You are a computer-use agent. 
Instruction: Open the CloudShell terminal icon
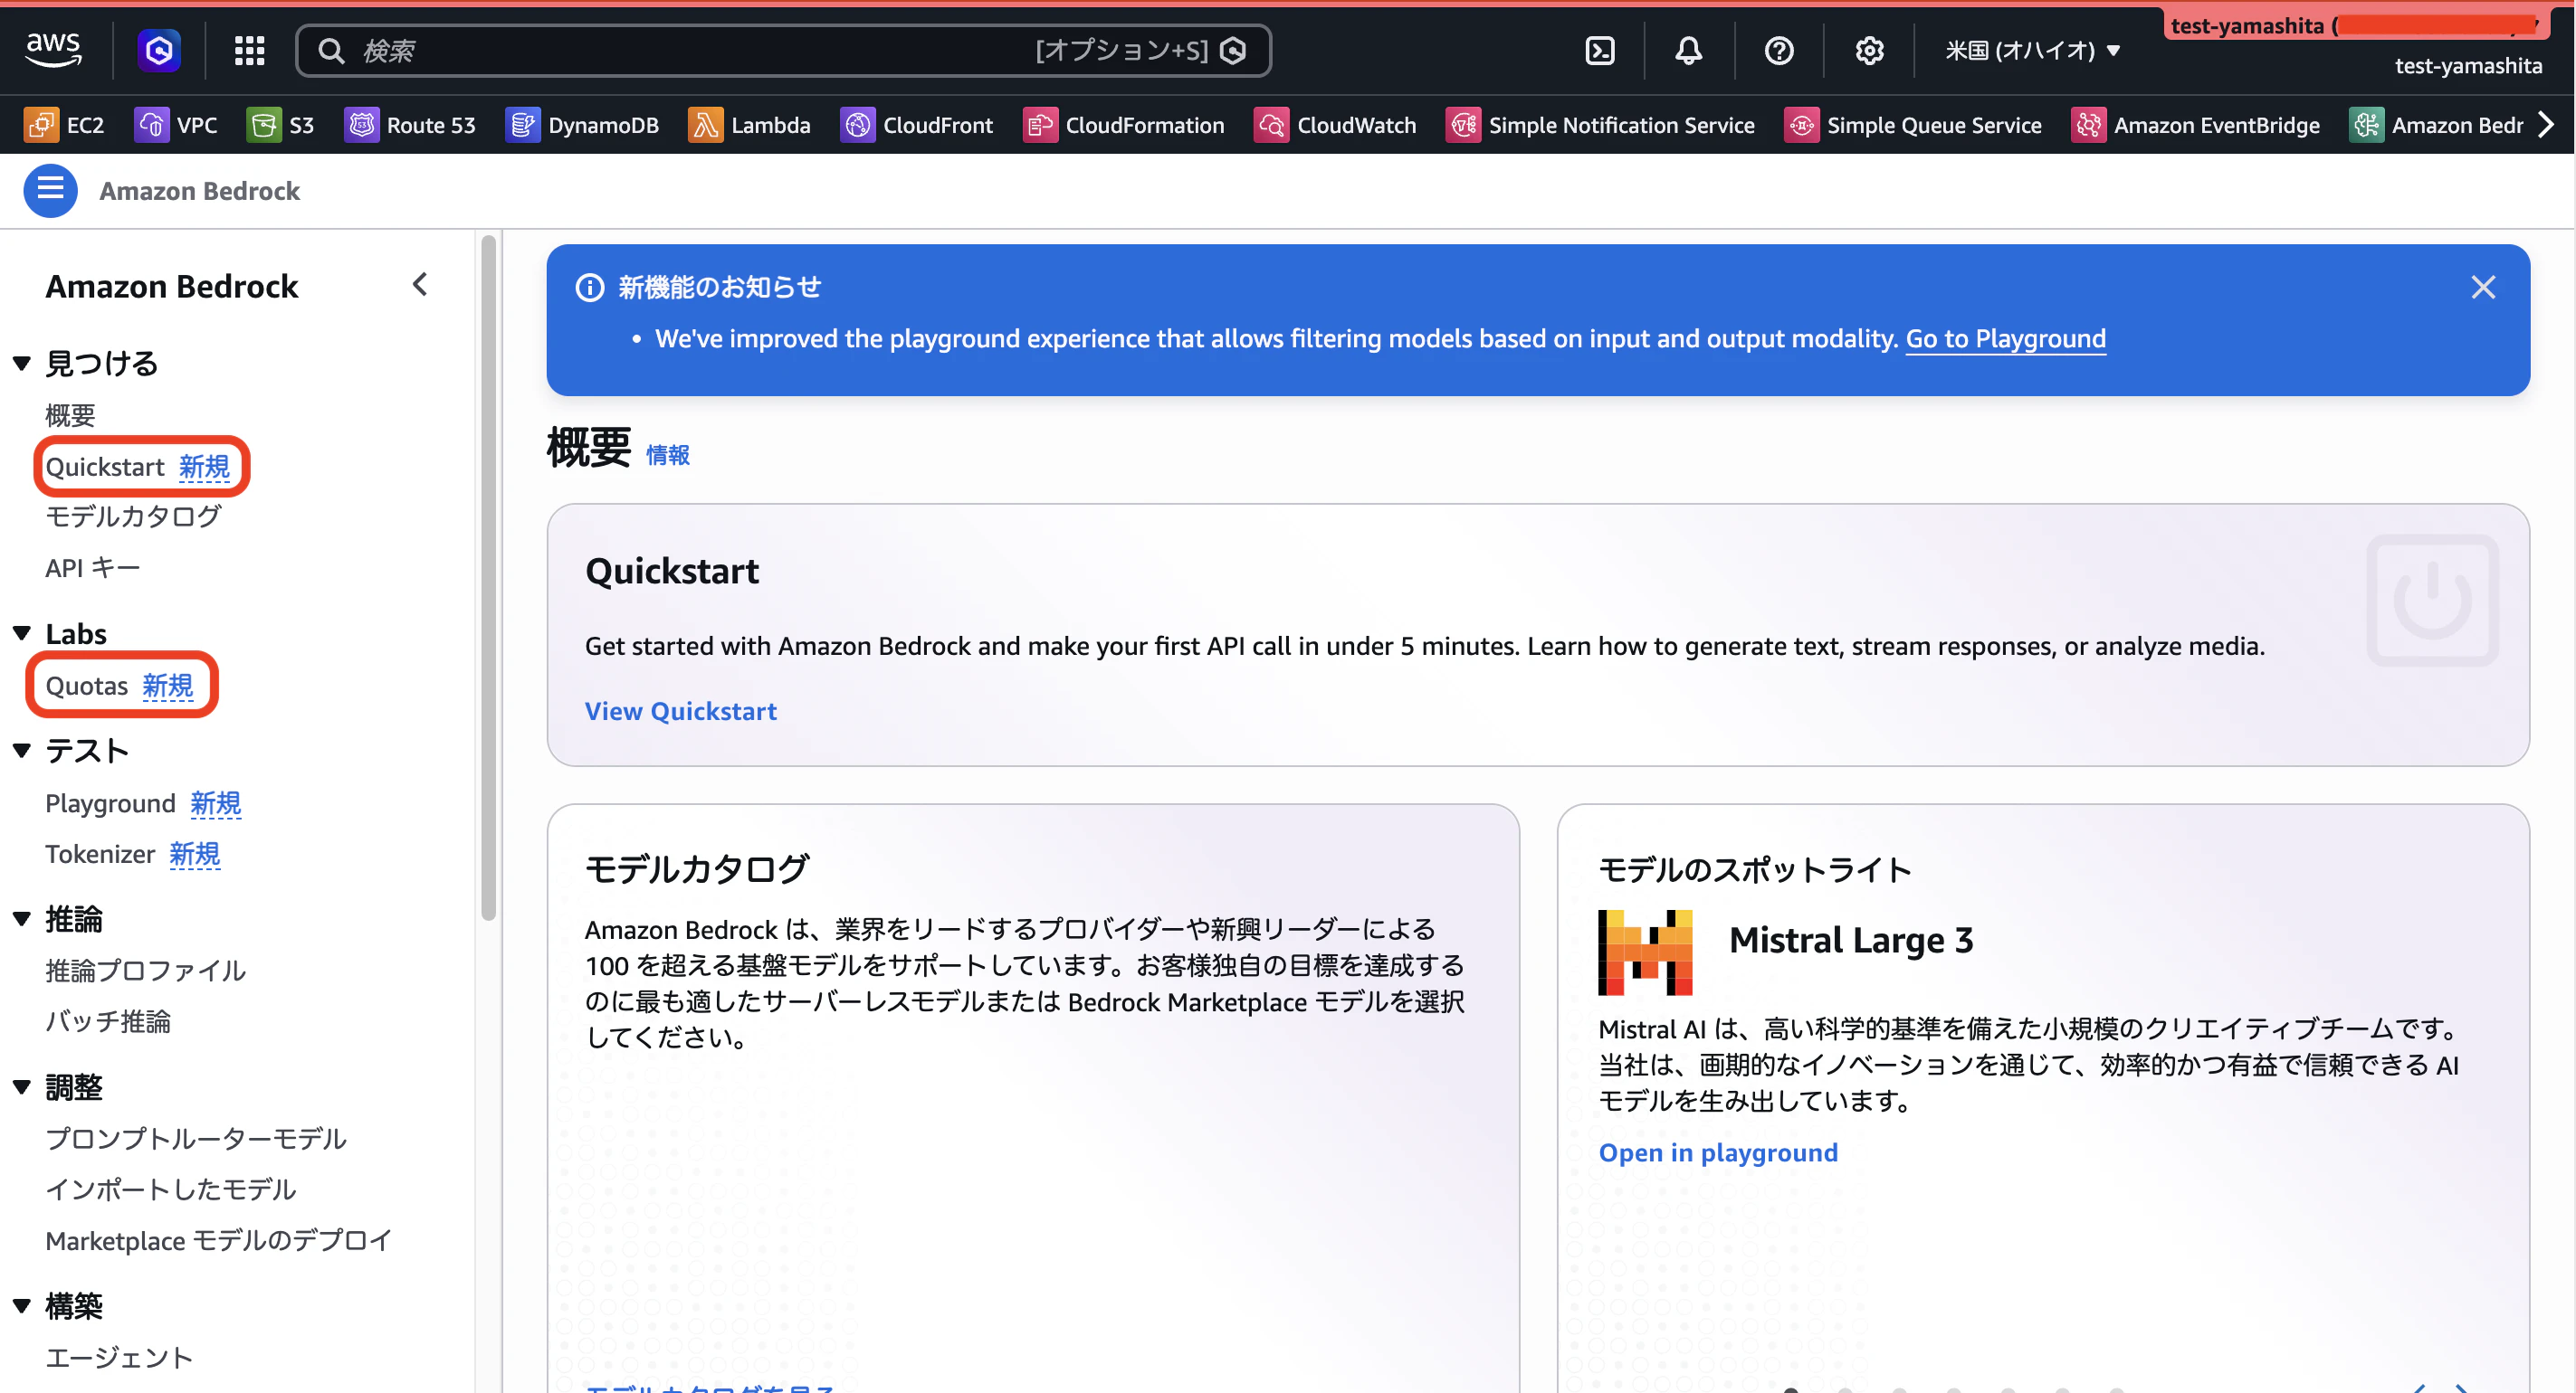click(1600, 50)
